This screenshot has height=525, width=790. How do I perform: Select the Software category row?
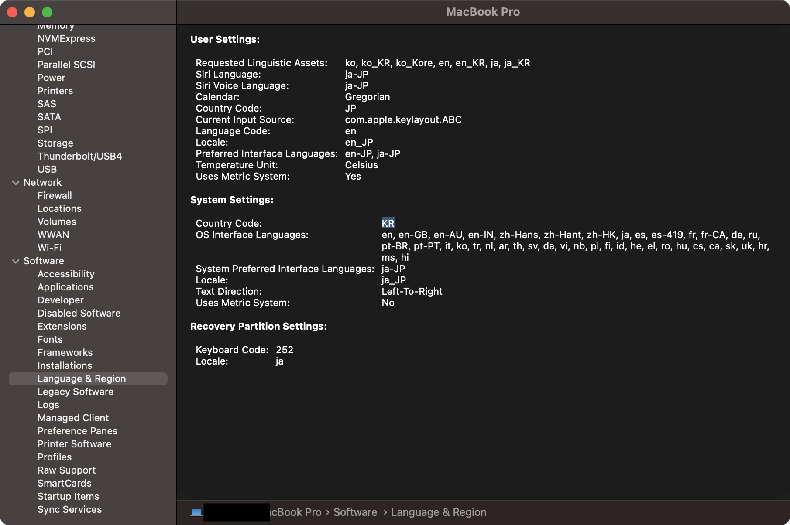point(44,261)
